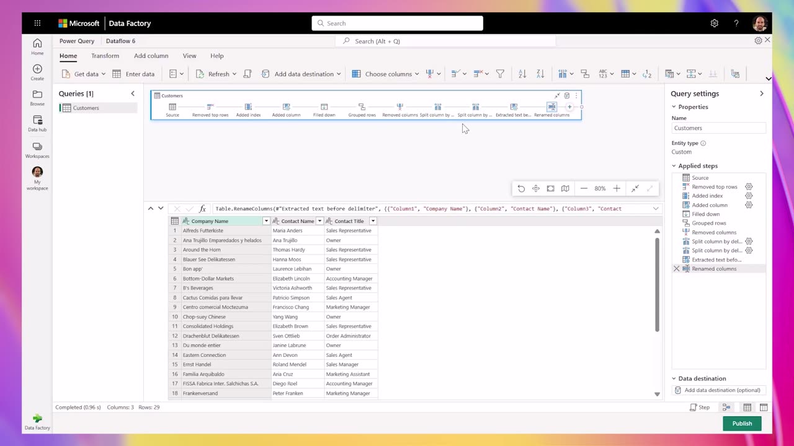Open Data hub in left sidebar
The height and width of the screenshot is (446, 794).
pos(37,124)
